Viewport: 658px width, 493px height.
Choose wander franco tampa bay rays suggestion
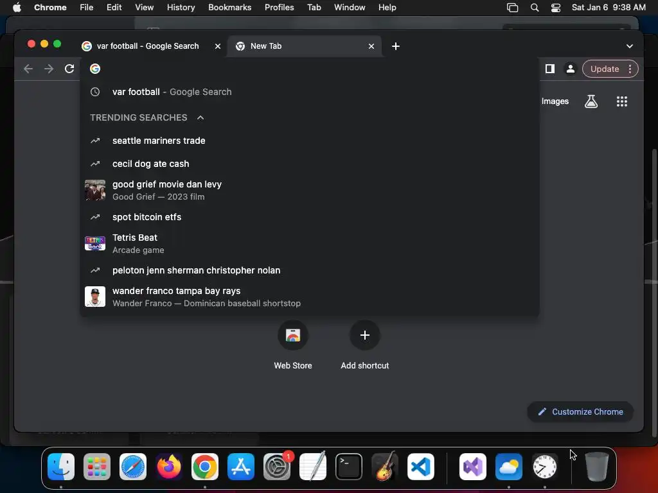click(309, 297)
